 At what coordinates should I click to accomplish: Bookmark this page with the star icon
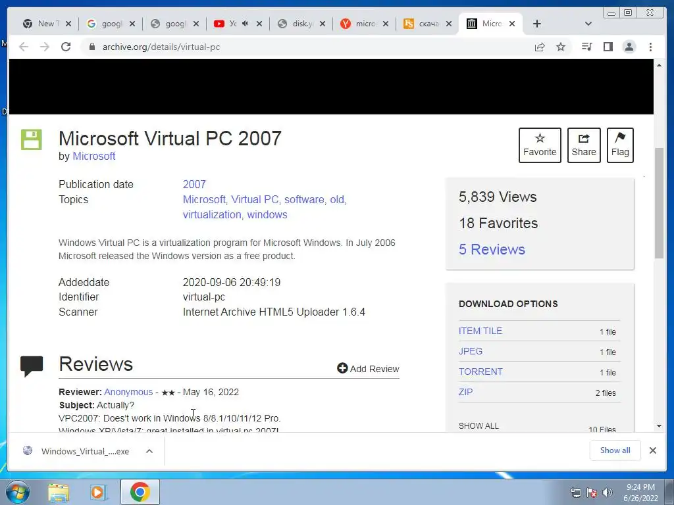tap(561, 47)
